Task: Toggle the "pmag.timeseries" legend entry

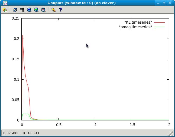Action: (x=135, y=27)
